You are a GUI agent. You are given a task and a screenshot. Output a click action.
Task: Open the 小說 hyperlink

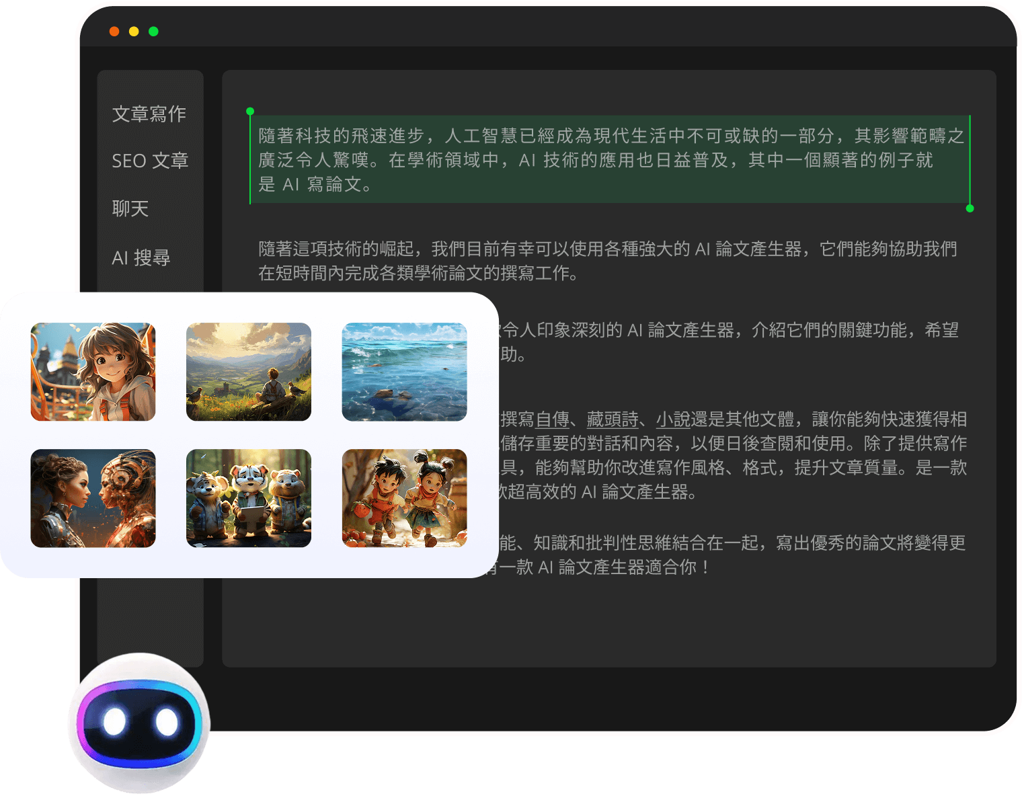673,419
